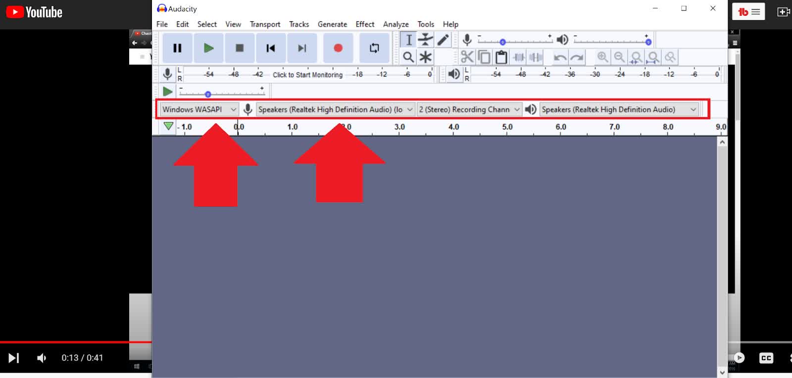792x378 pixels.
Task: Skip to End of the track
Action: 302,48
